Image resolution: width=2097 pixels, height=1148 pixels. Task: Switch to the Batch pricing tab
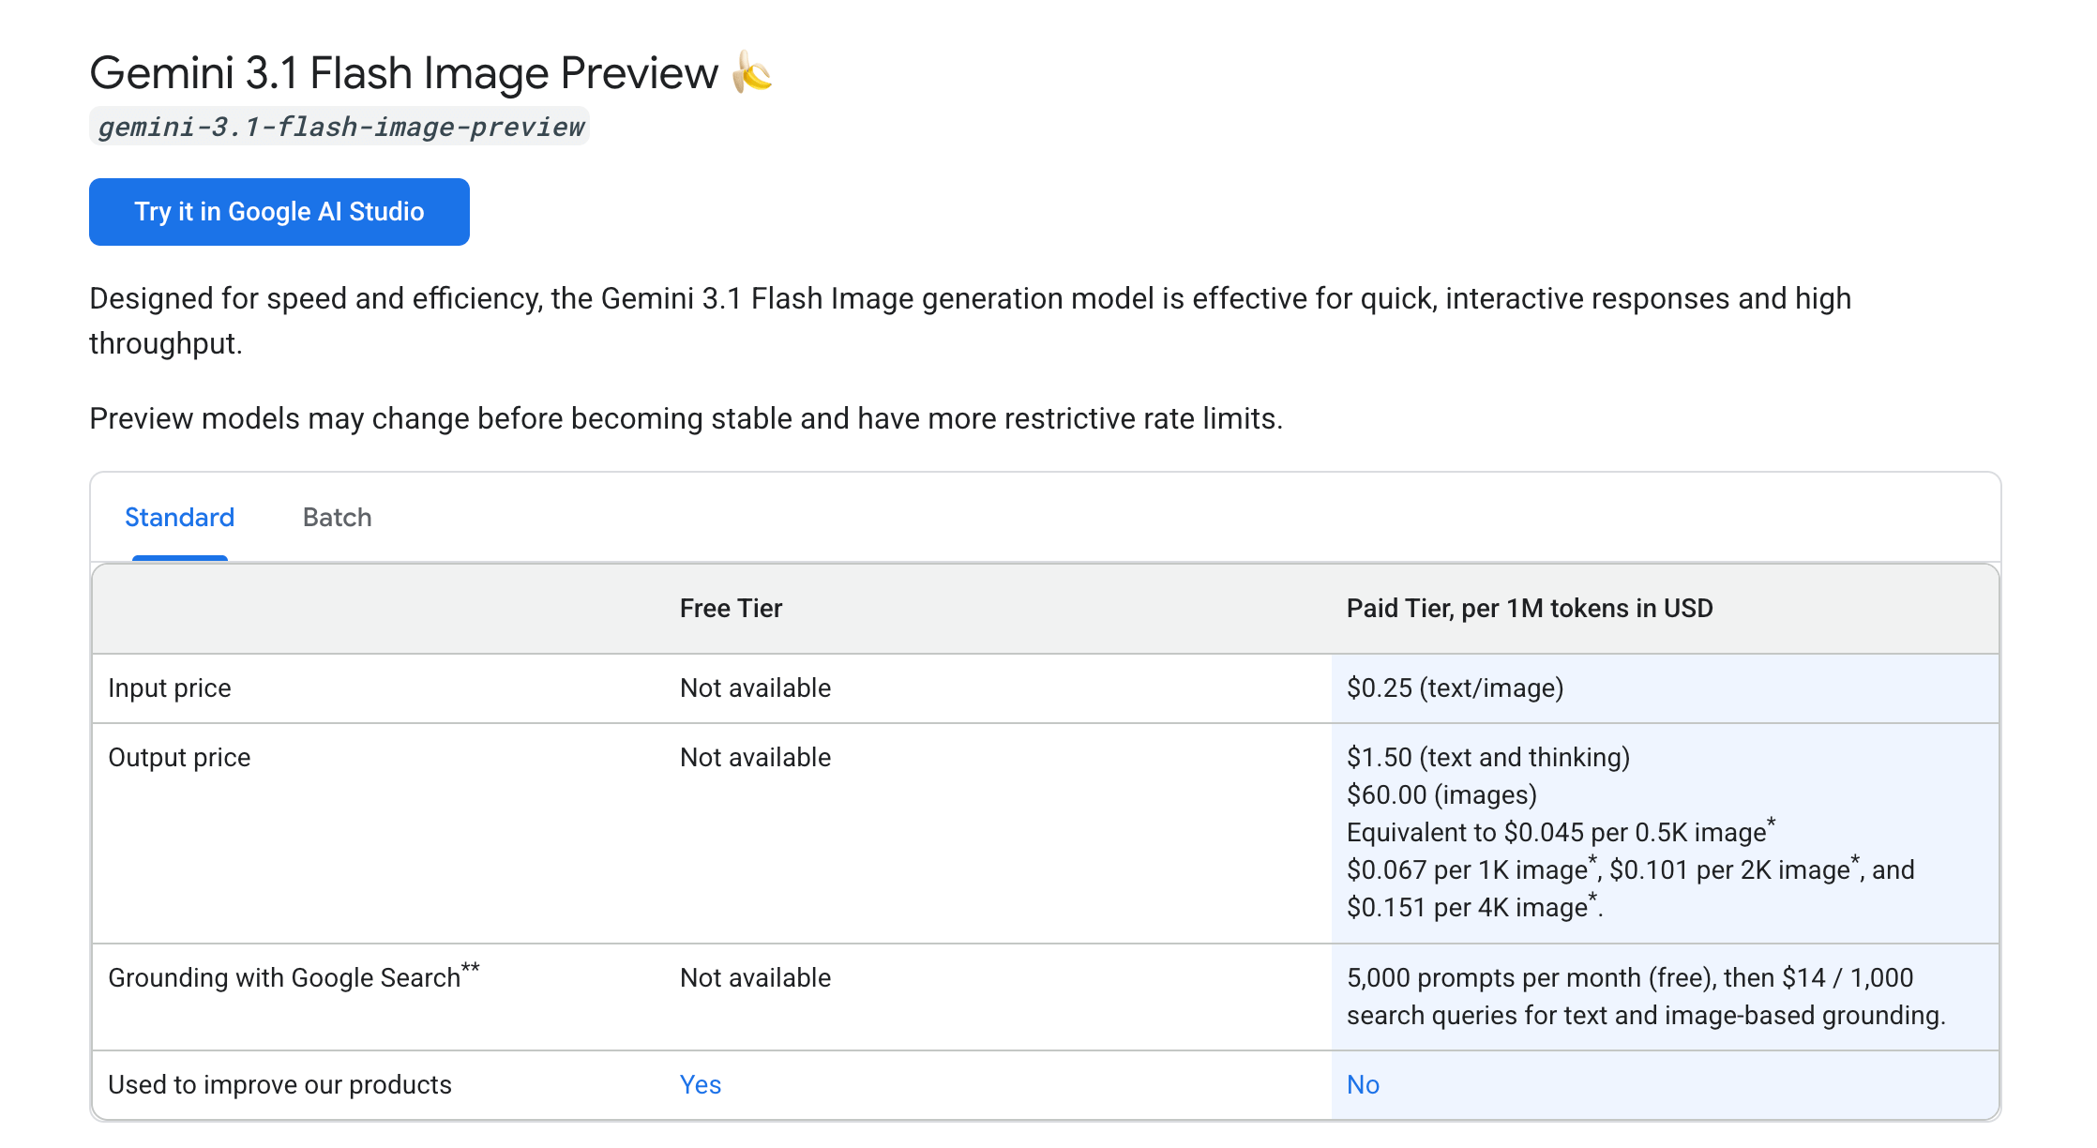(337, 518)
